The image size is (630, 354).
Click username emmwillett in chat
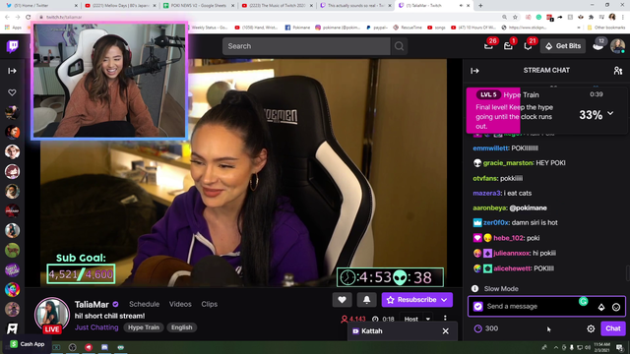point(490,148)
